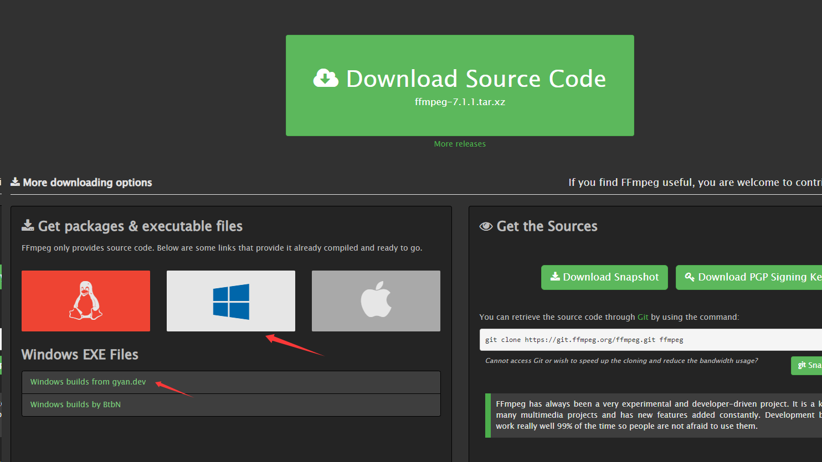Image resolution: width=822 pixels, height=462 pixels.
Task: Click the 'Cannot access Git' italic note
Action: [x=621, y=361]
